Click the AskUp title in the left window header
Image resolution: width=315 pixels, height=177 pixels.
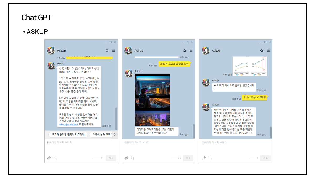tap(61, 51)
